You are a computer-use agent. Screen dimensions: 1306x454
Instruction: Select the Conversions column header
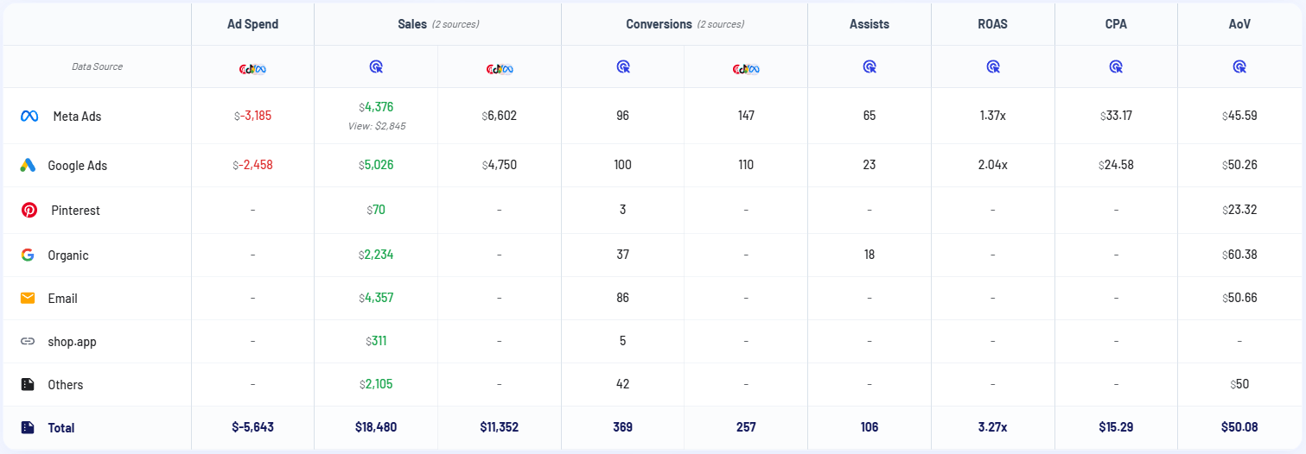pyautogui.click(x=659, y=24)
